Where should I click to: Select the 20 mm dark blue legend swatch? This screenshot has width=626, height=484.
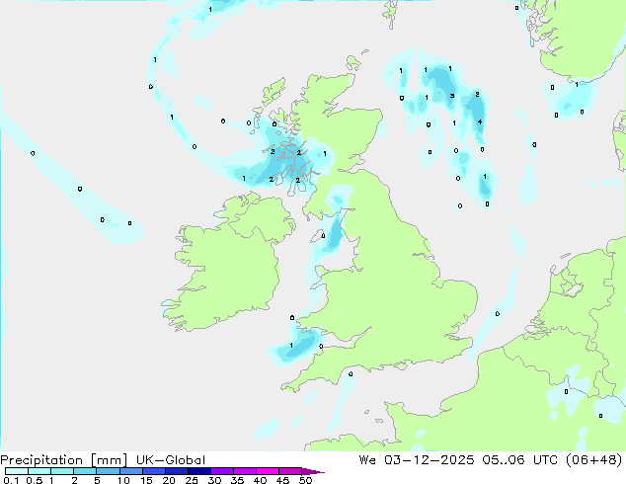coord(179,472)
